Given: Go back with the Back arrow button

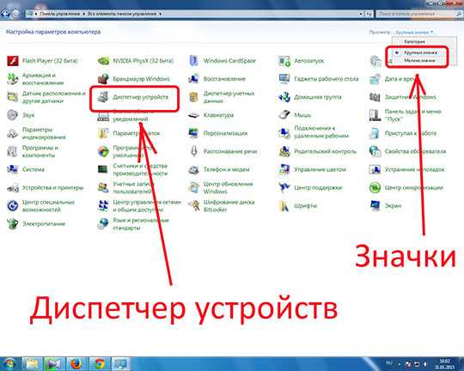Looking at the screenshot, I should tap(5, 14).
